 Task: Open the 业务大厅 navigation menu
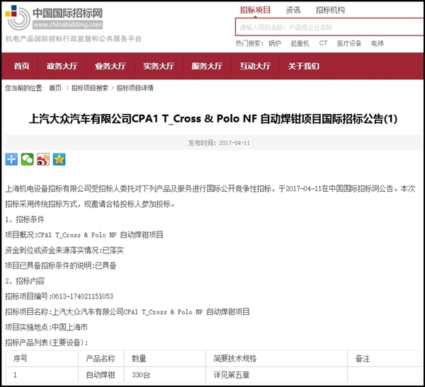110,67
